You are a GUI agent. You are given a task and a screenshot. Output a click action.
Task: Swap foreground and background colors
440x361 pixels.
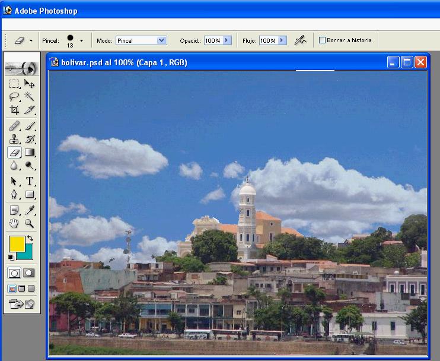tap(30, 238)
